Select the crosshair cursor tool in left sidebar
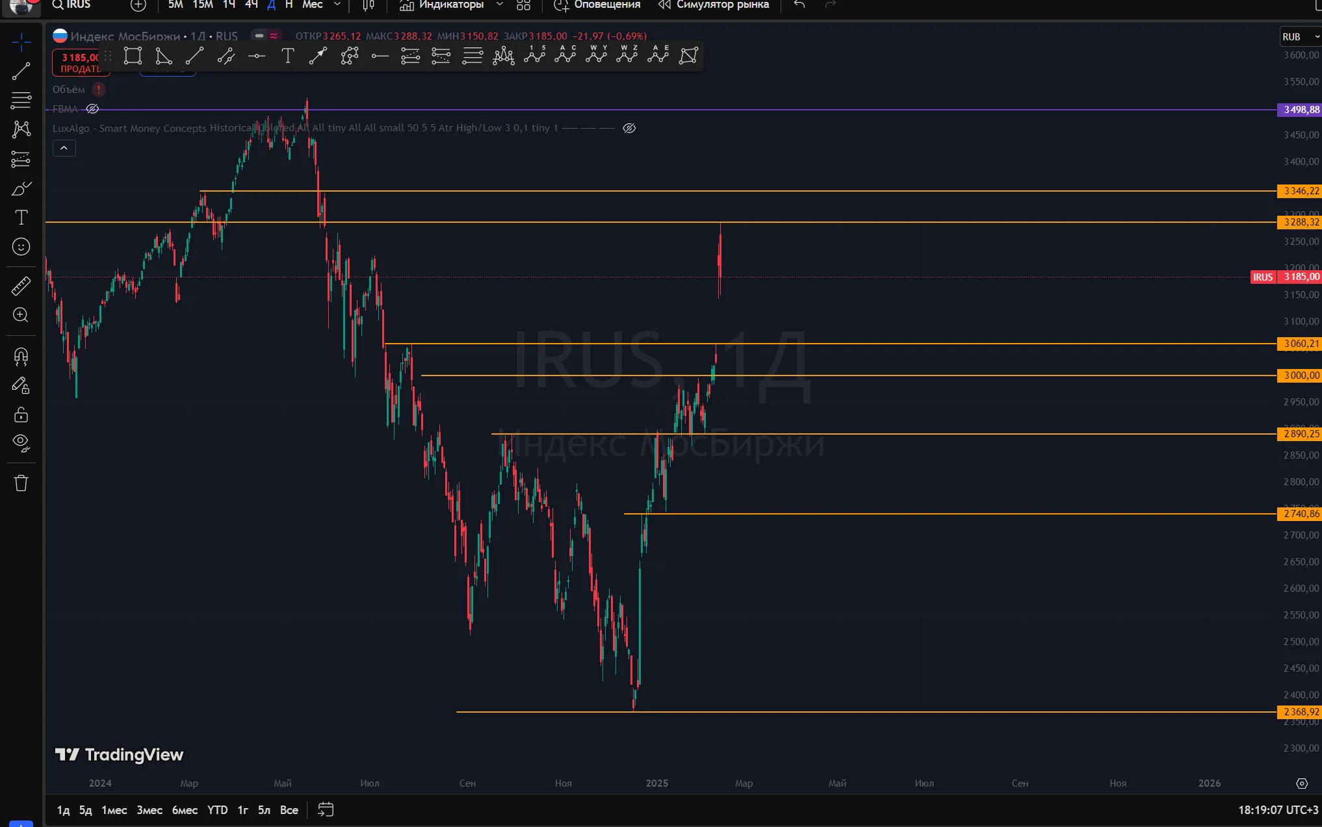 21,43
